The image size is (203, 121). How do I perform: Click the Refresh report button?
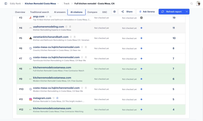172,12
